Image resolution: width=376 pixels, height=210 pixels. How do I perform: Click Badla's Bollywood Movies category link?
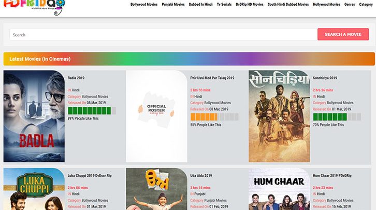[x=95, y=96]
